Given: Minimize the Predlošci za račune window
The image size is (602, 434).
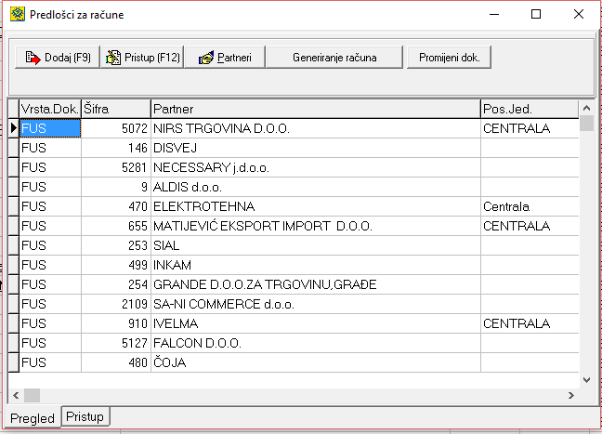Looking at the screenshot, I should tap(494, 14).
